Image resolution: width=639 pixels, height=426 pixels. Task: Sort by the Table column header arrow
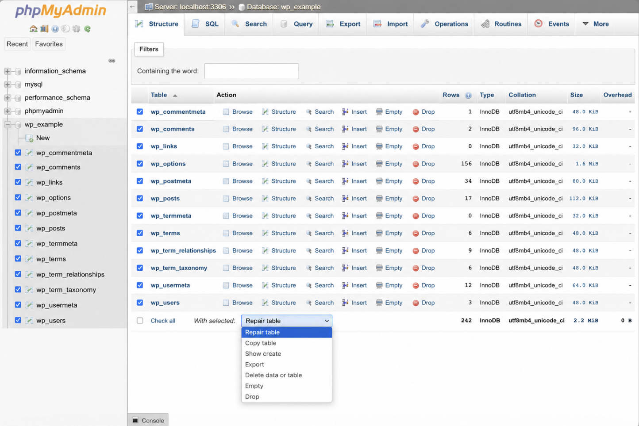pos(175,96)
